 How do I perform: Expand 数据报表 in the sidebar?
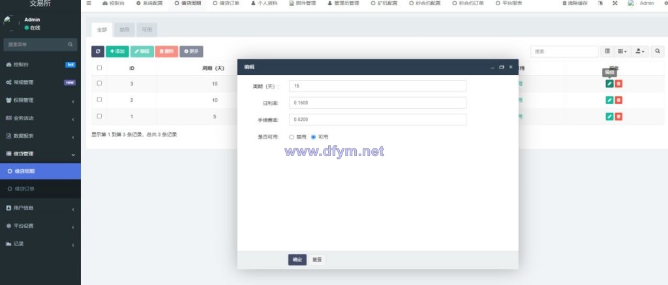point(40,136)
